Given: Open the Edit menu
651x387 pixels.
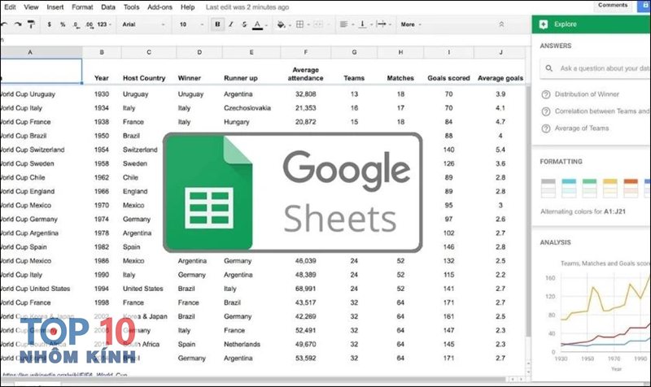Looking at the screenshot, I should (x=10, y=7).
